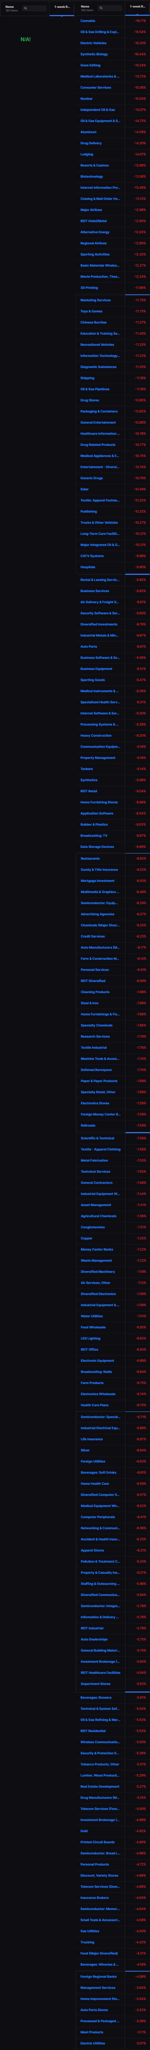Open Publishing industry link
Screen dimensions: 150x2050
(89, 512)
